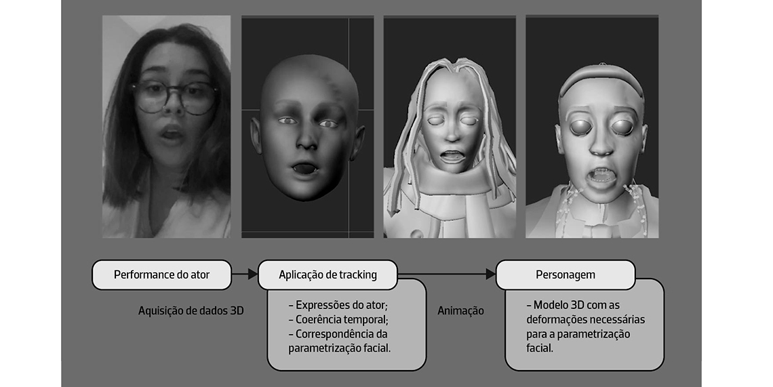Click the actor video frame thumbnail
This screenshot has width=773, height=387.
(x=166, y=127)
